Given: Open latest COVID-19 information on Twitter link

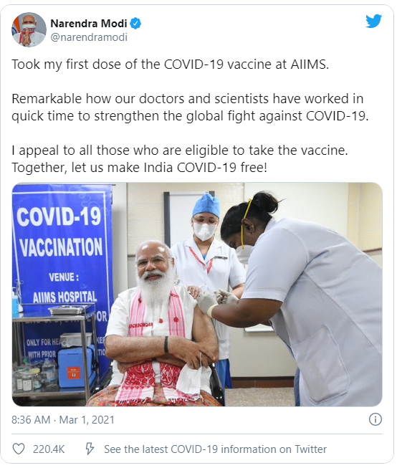Looking at the screenshot, I should [x=215, y=449].
